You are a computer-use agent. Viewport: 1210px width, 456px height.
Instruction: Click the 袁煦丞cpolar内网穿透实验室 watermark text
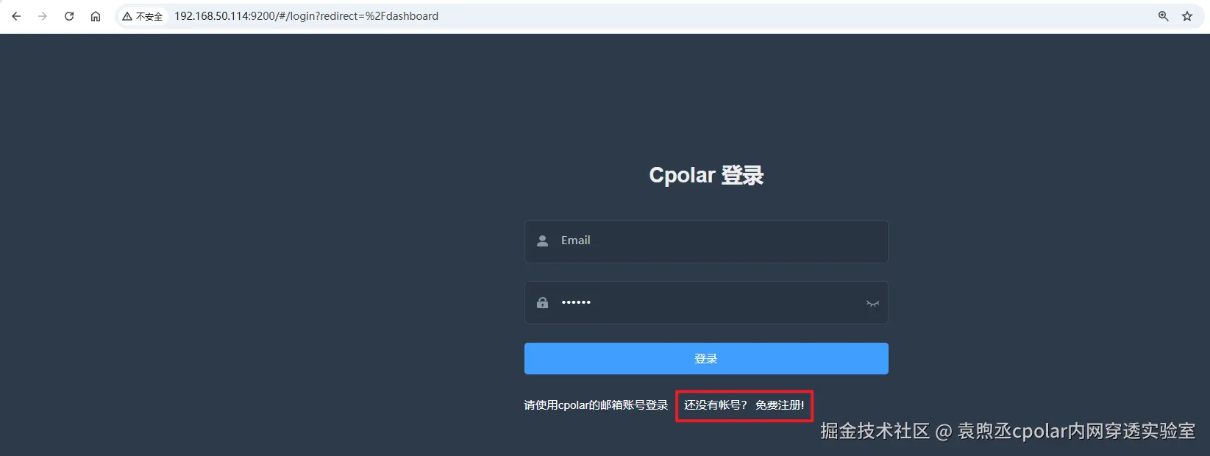click(x=1076, y=431)
